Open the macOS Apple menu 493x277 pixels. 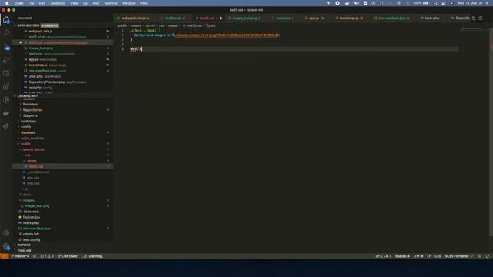pos(7,3)
